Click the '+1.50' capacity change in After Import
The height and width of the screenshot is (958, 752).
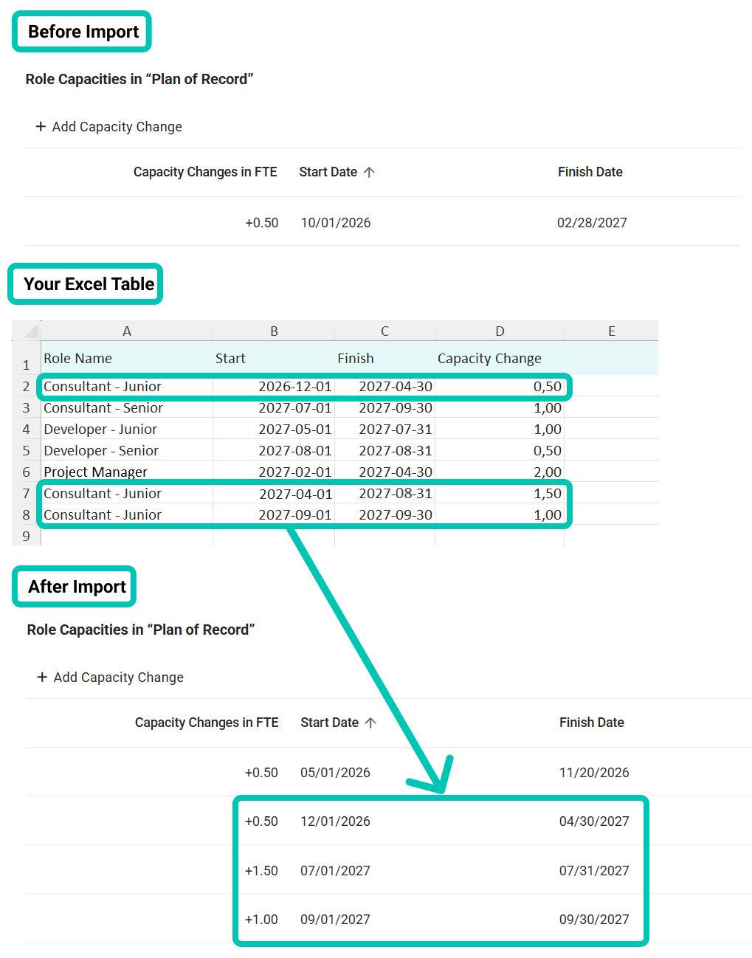(261, 871)
